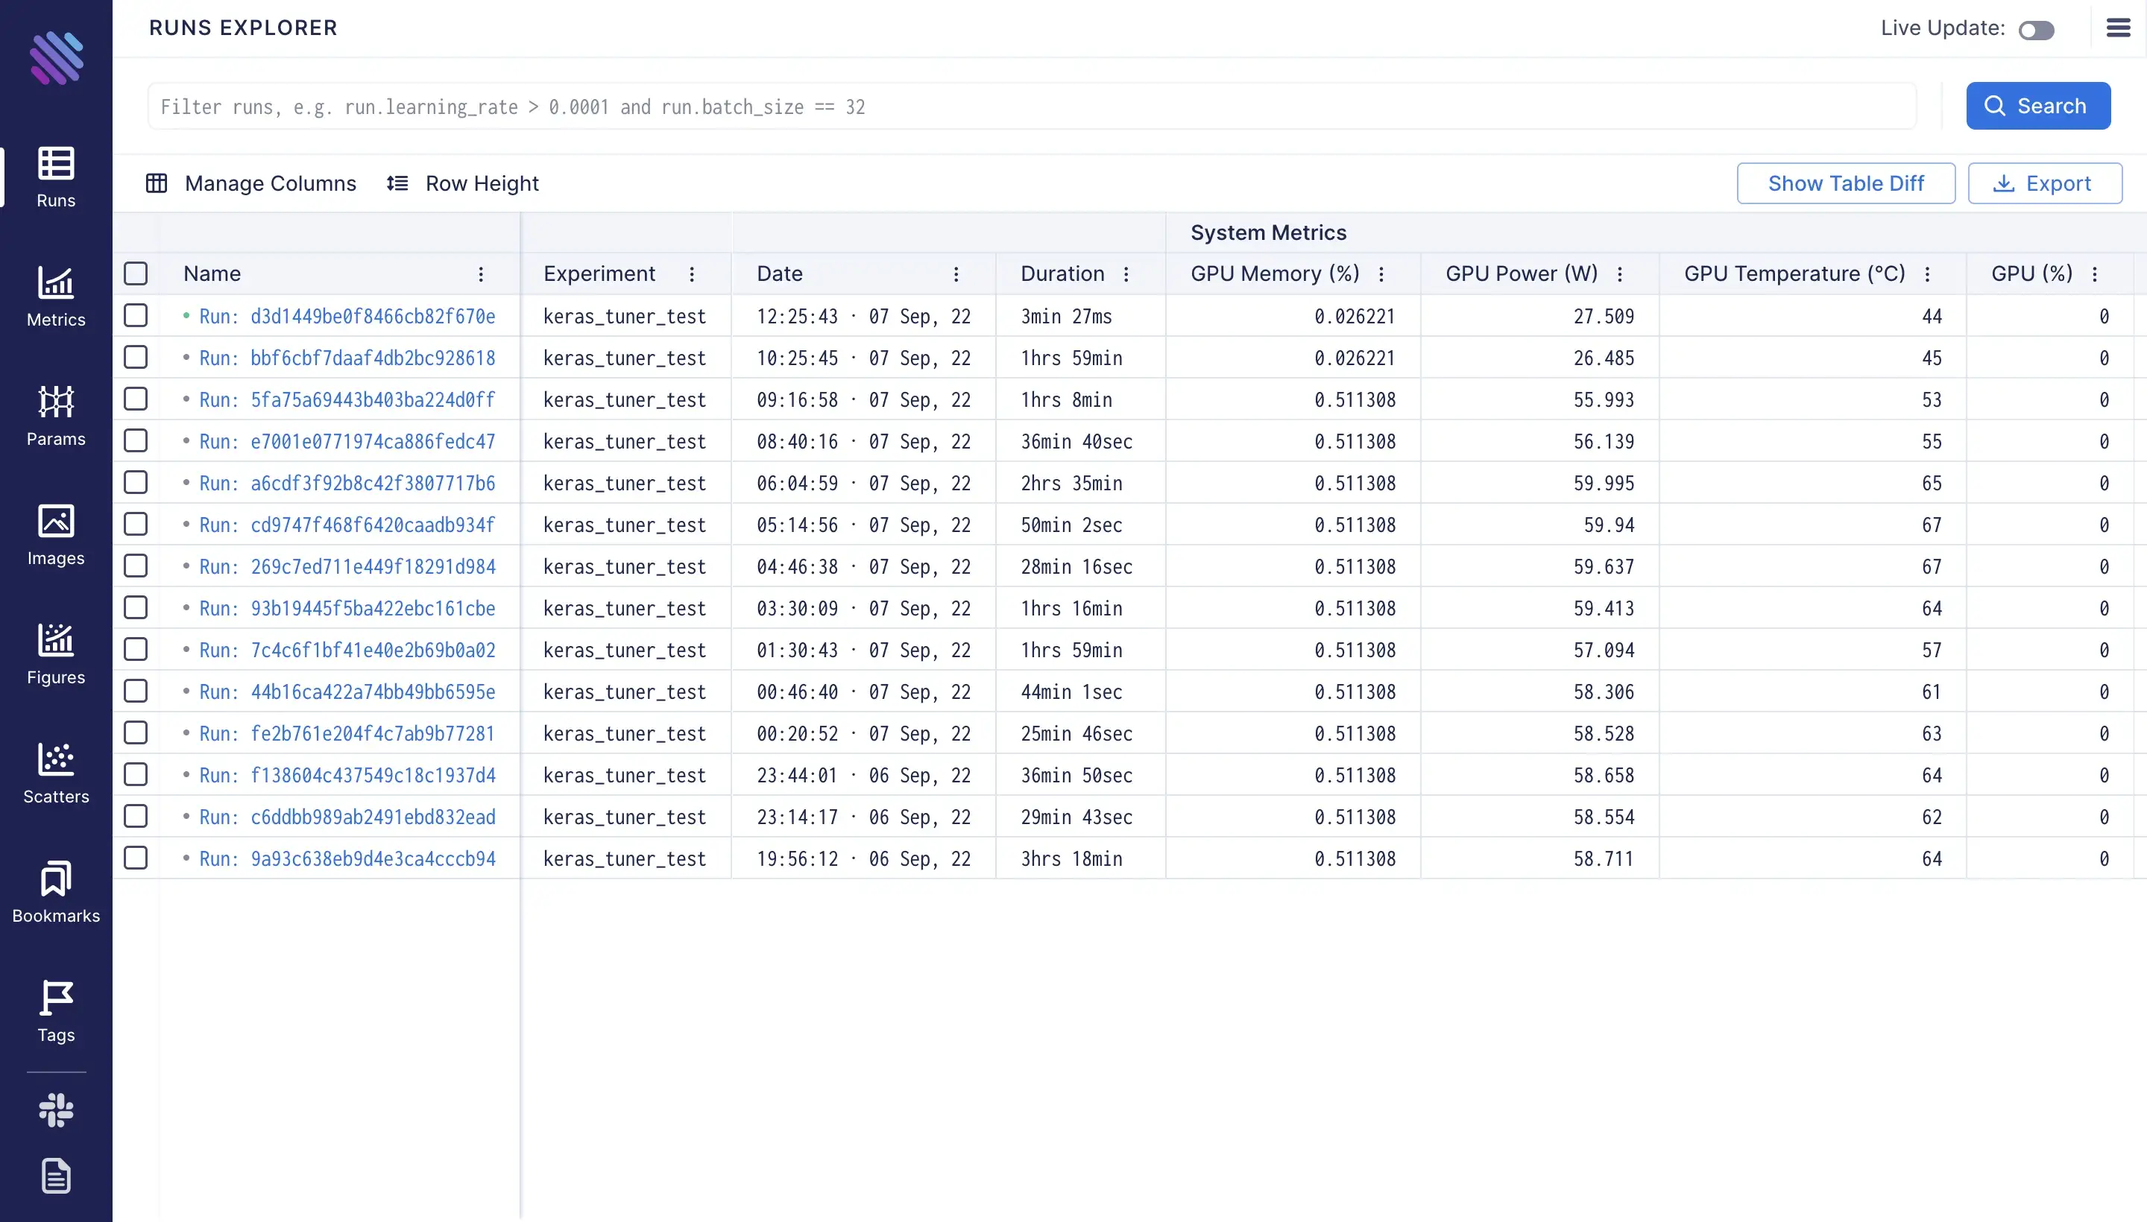Open the Params explorer in sidebar
Viewport: 2147px width, 1222px height.
point(56,416)
